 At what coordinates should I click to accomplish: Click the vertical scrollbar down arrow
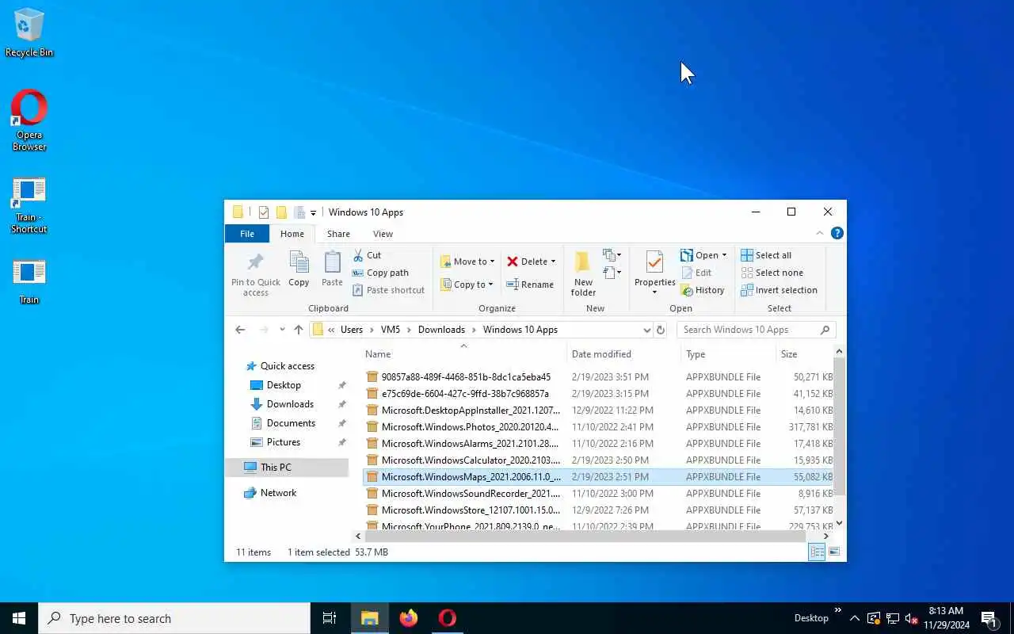tap(839, 523)
